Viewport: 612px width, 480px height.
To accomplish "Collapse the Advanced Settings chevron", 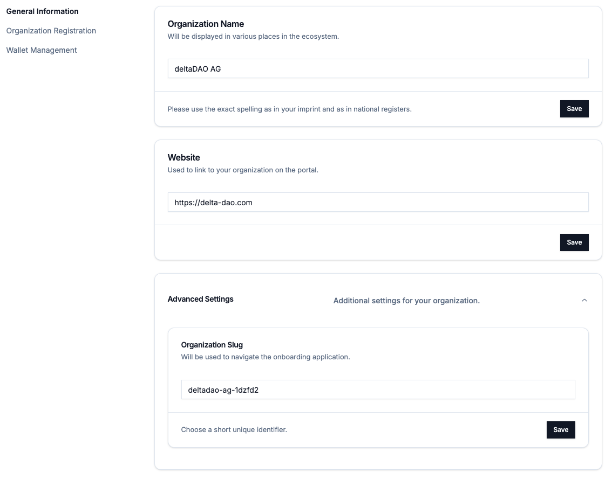I will (584, 301).
